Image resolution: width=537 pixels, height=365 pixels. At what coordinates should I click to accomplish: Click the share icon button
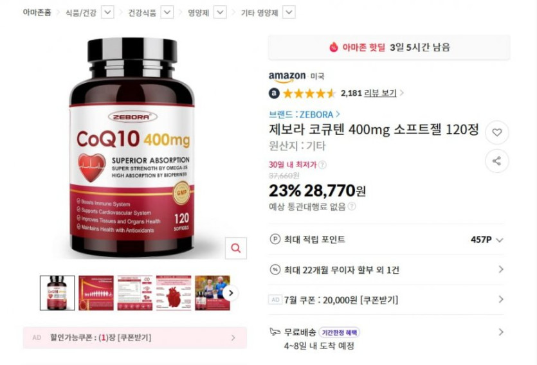[x=497, y=161]
